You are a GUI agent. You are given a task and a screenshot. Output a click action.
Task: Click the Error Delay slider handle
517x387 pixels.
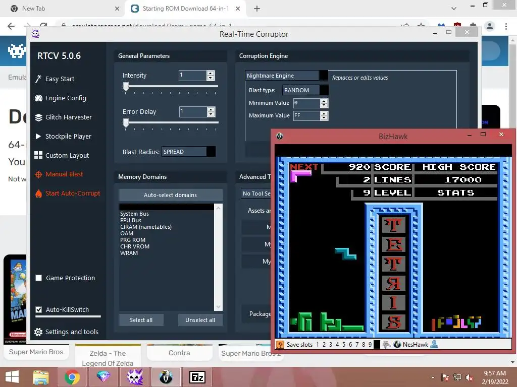pyautogui.click(x=126, y=123)
